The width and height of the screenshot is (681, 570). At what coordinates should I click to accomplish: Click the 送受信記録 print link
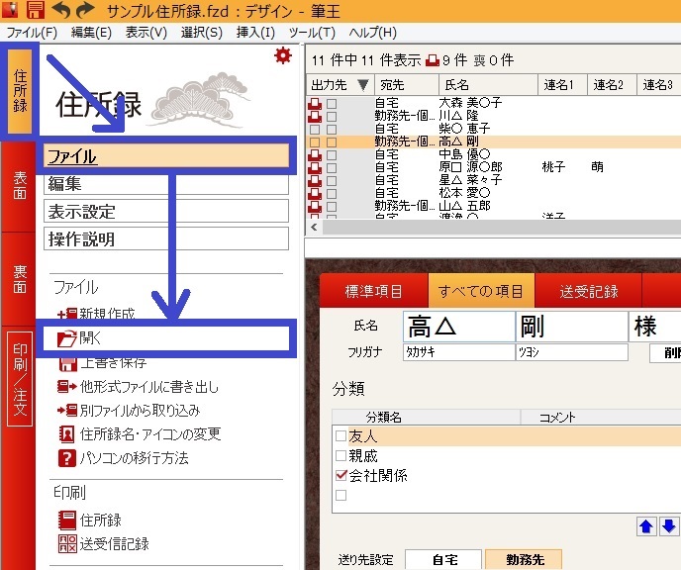tap(115, 543)
